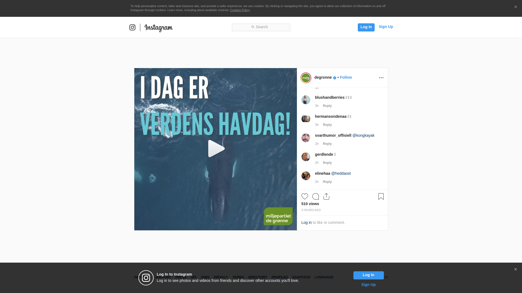Click the top Log In button
The height and width of the screenshot is (293, 522).
point(366,27)
